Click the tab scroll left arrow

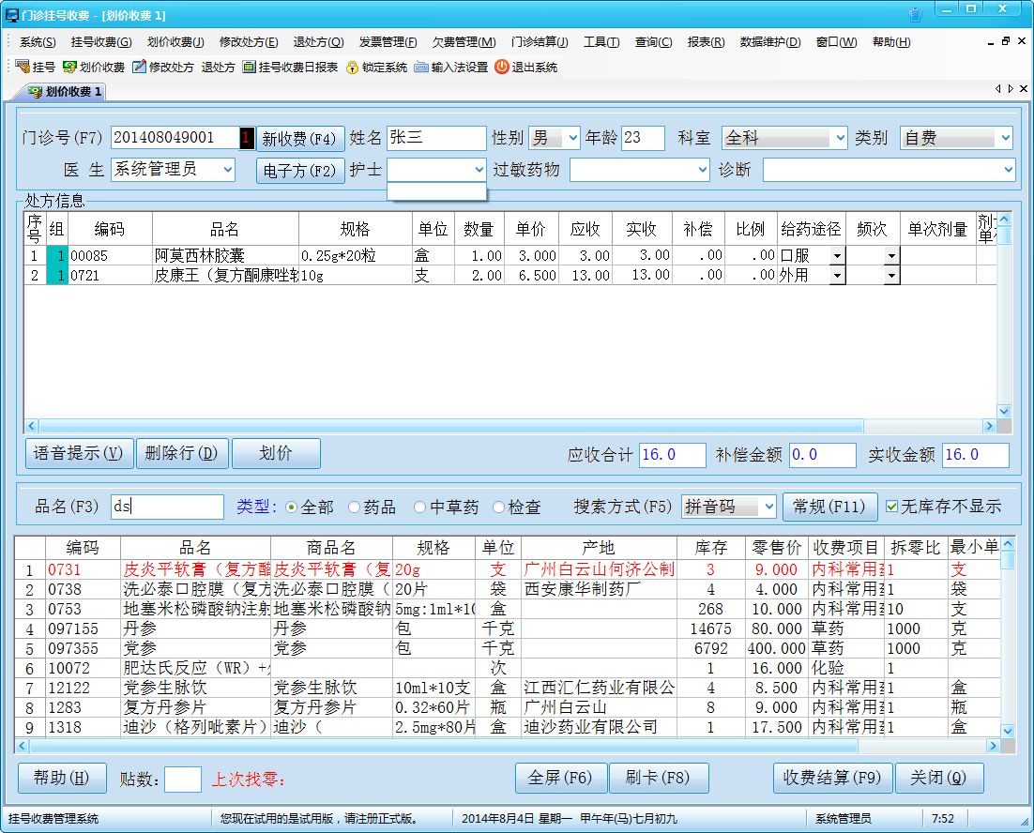(997, 88)
